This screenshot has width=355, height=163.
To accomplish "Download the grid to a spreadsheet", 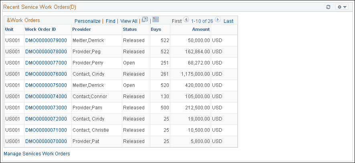I will [155, 20].
